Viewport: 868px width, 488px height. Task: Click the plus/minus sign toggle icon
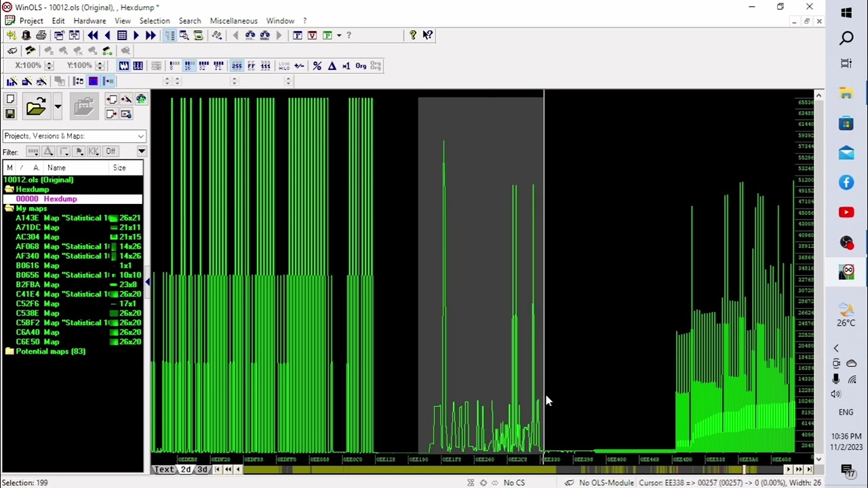299,66
